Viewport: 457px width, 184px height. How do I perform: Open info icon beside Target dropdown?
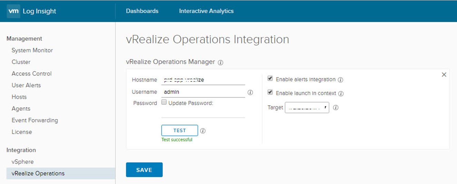[x=336, y=108]
